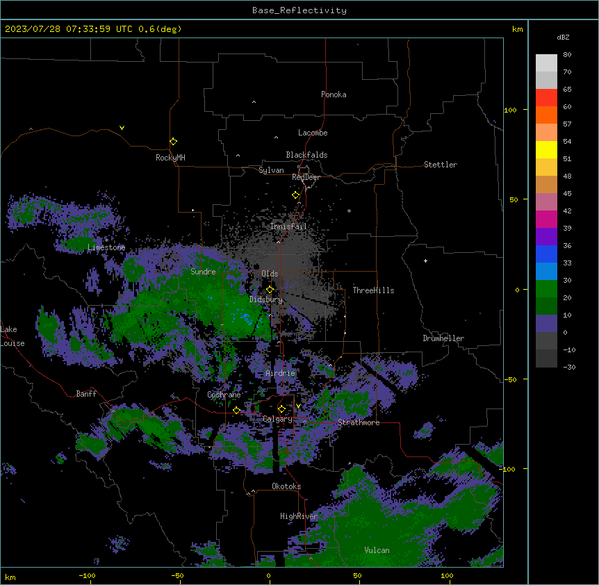Click the yellow marker above RockyMH
Image resolution: width=599 pixels, height=585 pixels.
[x=173, y=141]
